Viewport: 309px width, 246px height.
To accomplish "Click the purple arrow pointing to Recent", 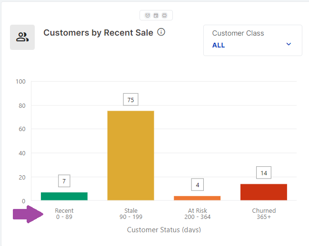I will (x=28, y=214).
